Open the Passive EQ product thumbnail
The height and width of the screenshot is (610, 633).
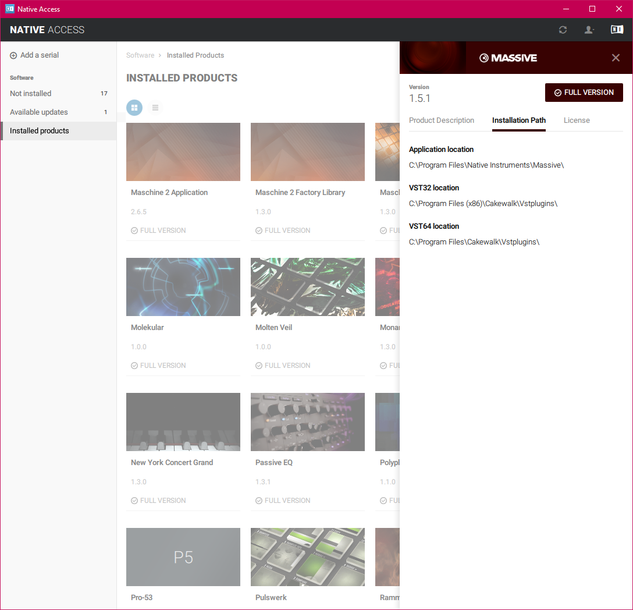click(308, 422)
